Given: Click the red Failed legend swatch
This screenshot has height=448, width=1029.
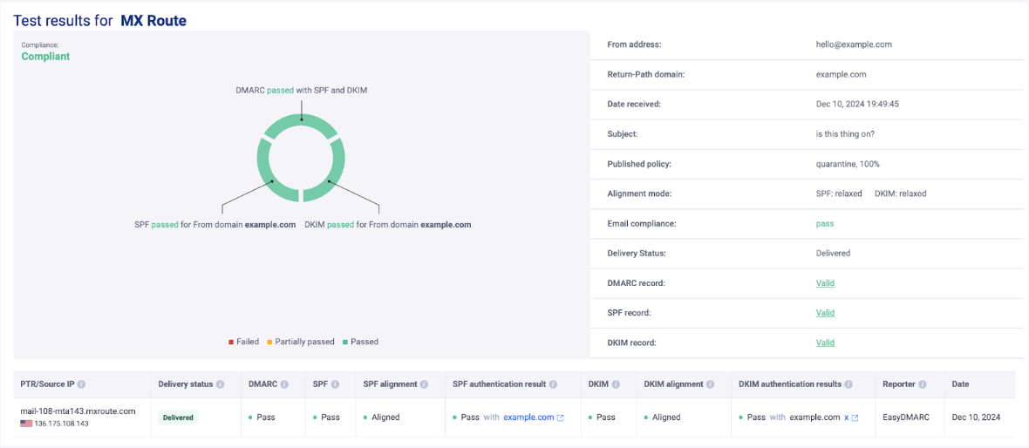Looking at the screenshot, I should (x=231, y=342).
